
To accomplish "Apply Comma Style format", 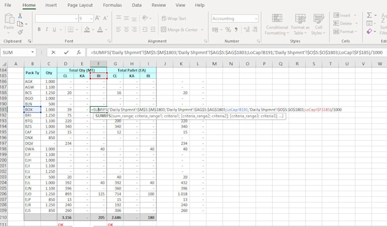I will 236,30.
